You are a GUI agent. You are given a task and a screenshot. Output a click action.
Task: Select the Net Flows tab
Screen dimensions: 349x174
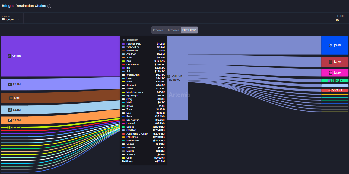[189, 30]
